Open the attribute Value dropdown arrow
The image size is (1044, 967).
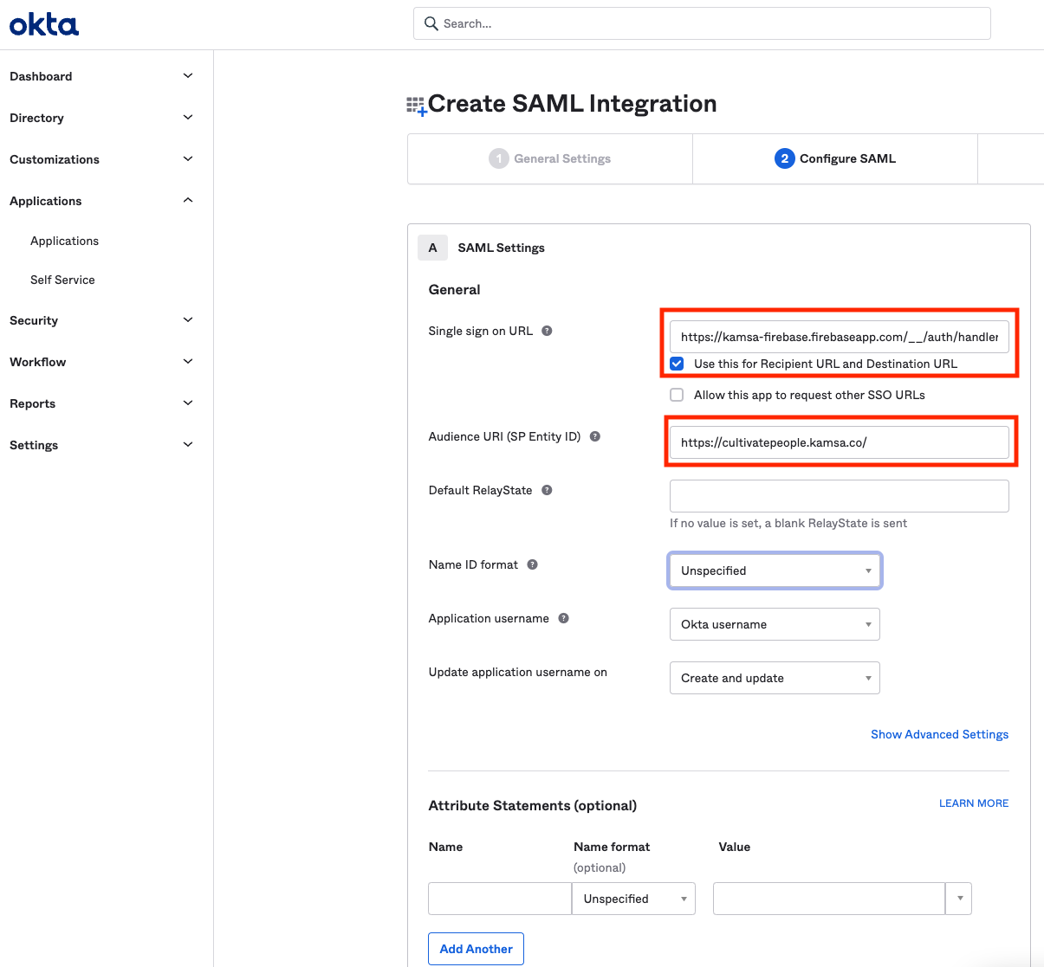pyautogui.click(x=959, y=899)
